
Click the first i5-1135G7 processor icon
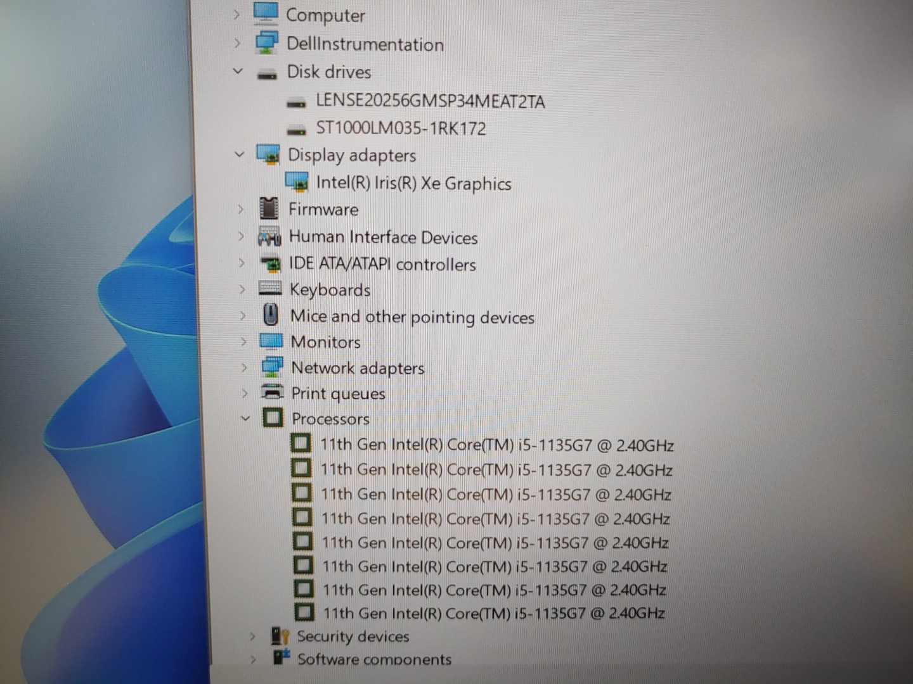coord(301,443)
